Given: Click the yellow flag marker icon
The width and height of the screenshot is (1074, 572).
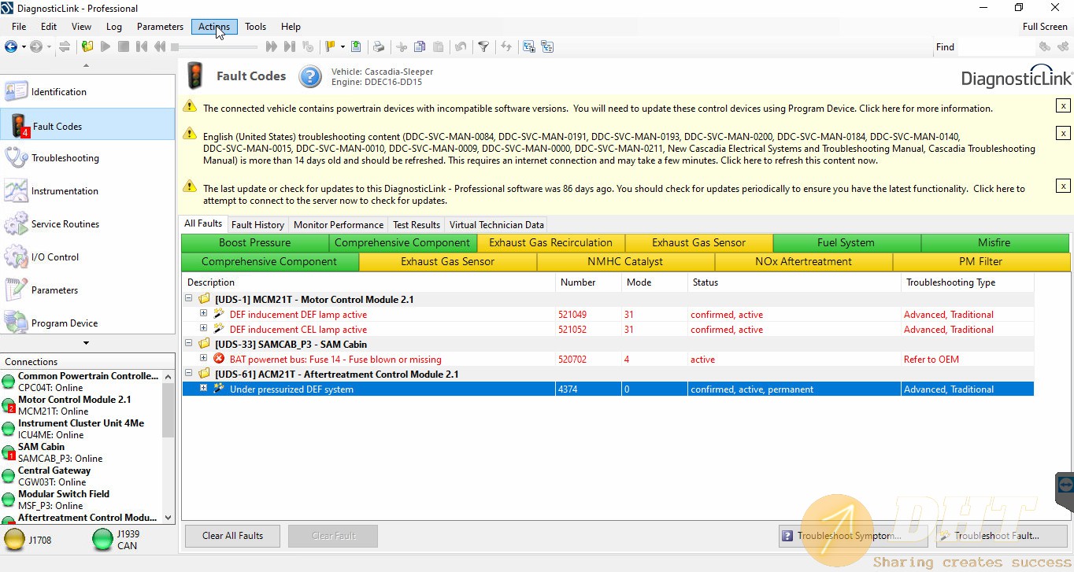Looking at the screenshot, I should [x=331, y=47].
